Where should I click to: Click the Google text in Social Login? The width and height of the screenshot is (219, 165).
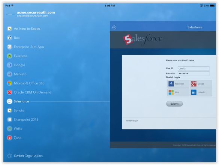pyautogui.click(x=201, y=84)
